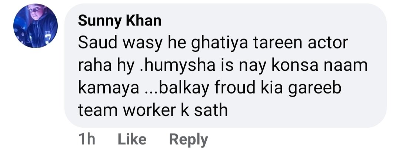This screenshot has height=151, width=400.
Task: Like Sunny Khan's comment
Action: (x=132, y=140)
